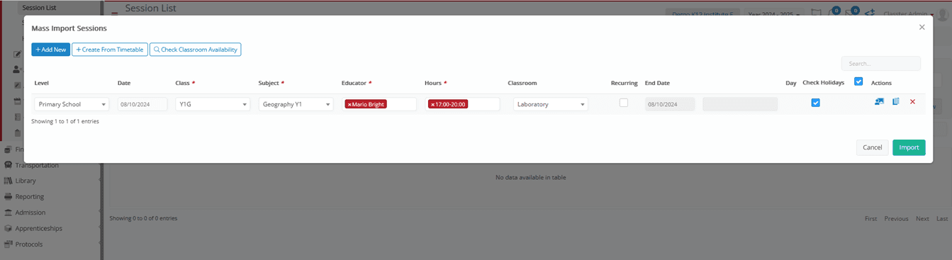This screenshot has height=260, width=952.
Task: Click the copy row icon in Actions
Action: coord(896,102)
